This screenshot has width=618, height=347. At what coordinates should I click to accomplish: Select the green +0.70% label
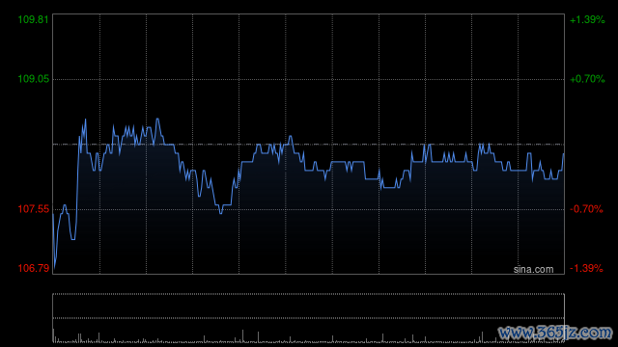tap(587, 79)
